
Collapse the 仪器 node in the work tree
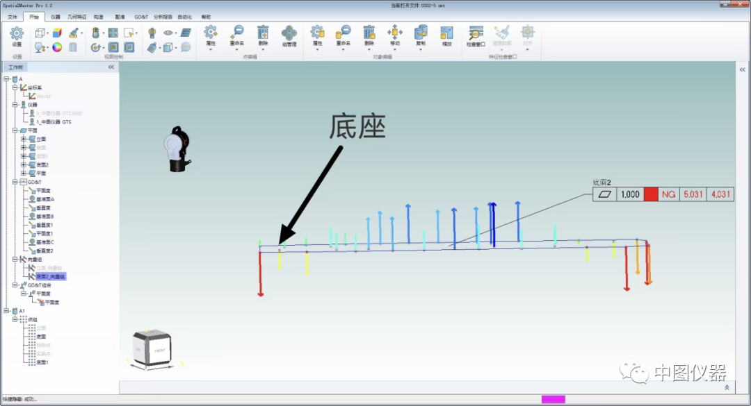[x=15, y=105]
